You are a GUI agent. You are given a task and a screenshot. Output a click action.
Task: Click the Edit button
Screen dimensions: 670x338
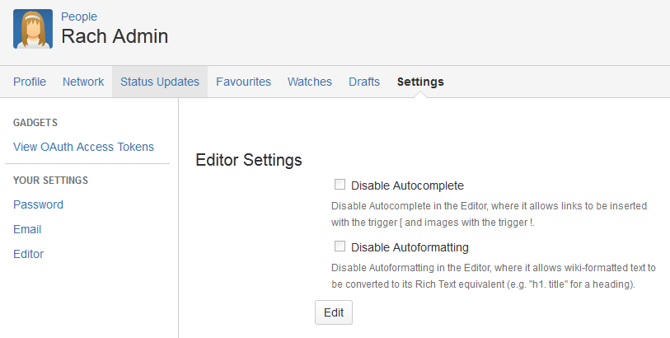[334, 312]
